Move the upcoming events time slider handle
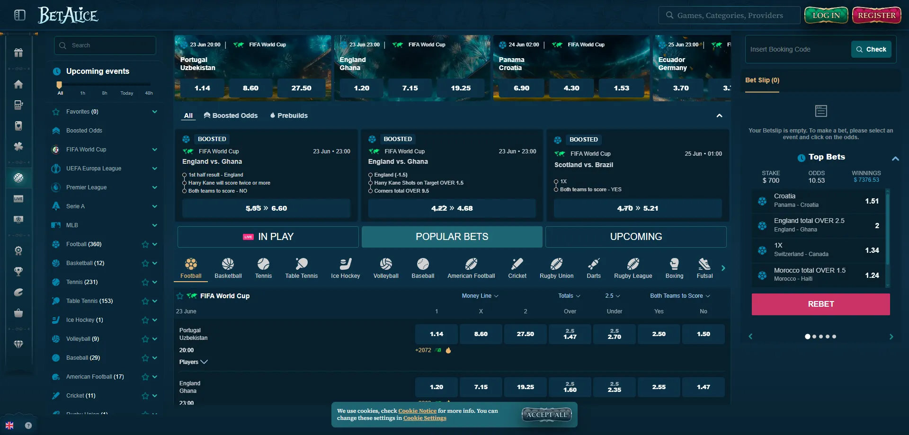The width and height of the screenshot is (909, 435). point(59,85)
